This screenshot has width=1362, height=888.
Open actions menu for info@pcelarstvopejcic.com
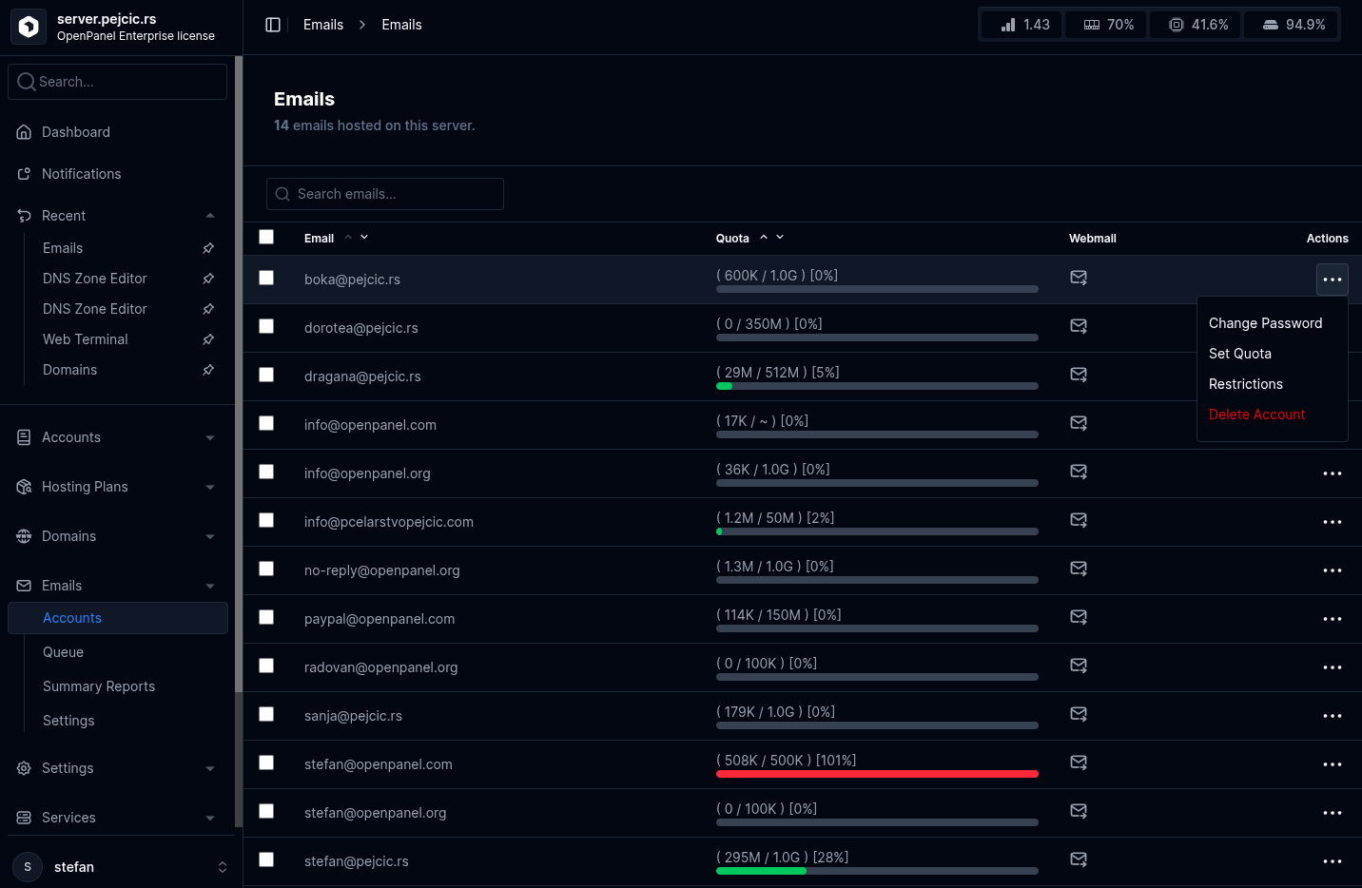pyautogui.click(x=1333, y=522)
